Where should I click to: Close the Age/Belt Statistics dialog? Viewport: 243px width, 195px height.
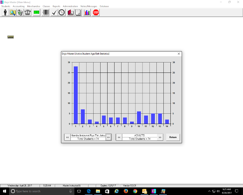[179, 54]
